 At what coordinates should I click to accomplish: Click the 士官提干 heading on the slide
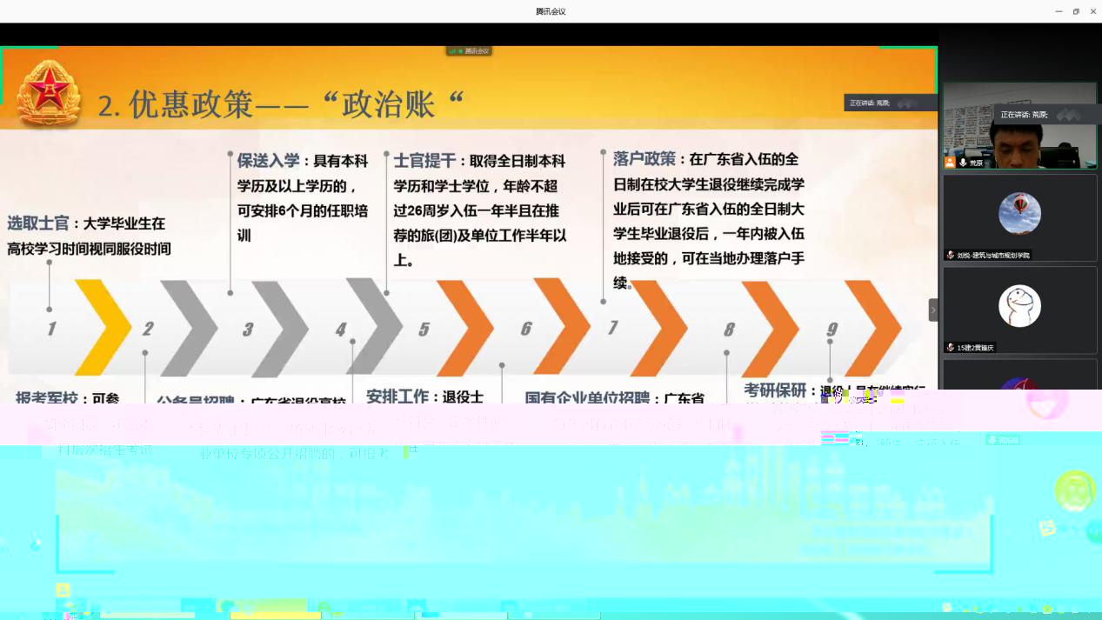coord(425,161)
